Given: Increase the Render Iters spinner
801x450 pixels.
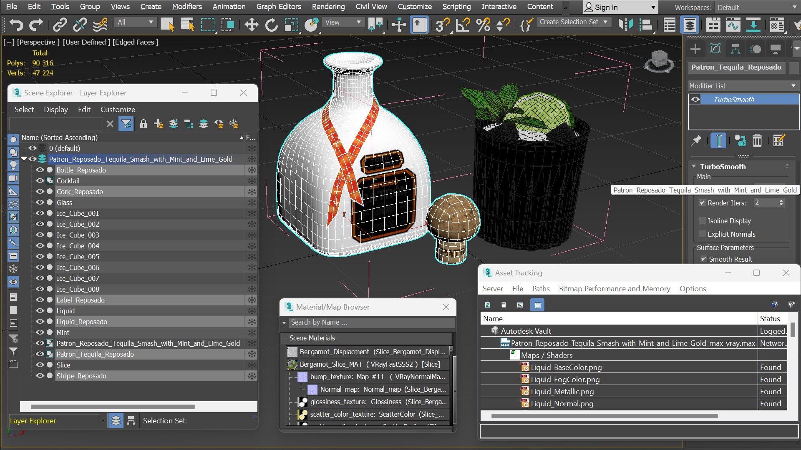Looking at the screenshot, I should click(781, 200).
